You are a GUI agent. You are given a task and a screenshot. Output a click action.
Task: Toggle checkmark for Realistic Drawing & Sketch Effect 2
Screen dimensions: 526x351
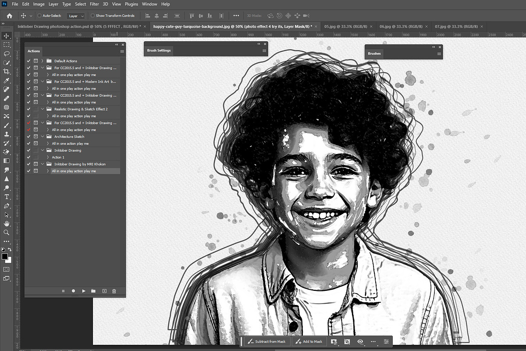pyautogui.click(x=28, y=109)
